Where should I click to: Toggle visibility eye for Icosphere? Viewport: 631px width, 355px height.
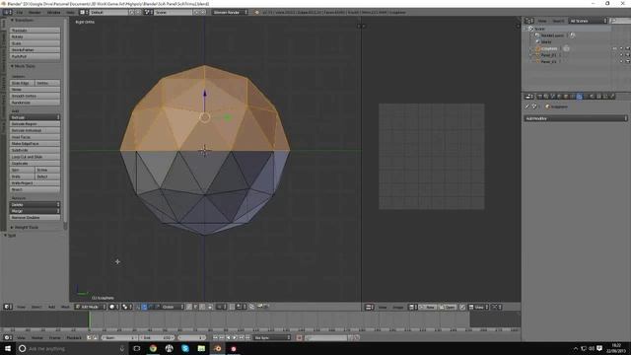click(x=614, y=48)
